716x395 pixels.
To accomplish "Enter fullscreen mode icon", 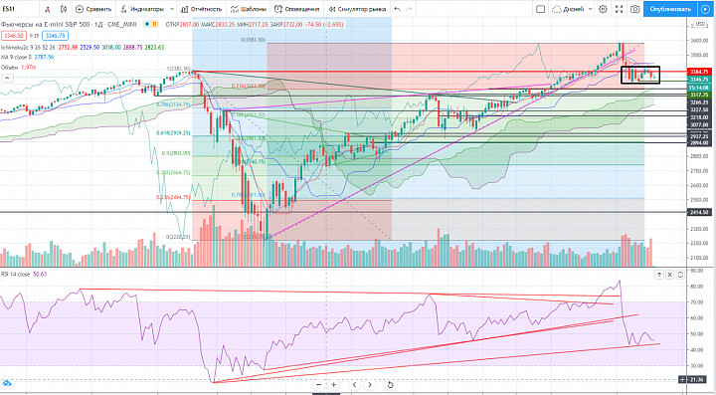I will pos(620,9).
